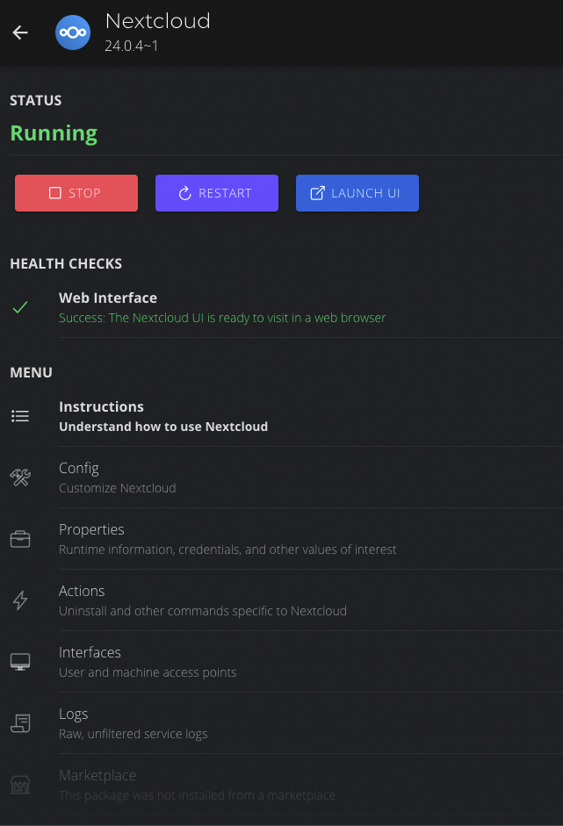Click the back arrow icon
This screenshot has width=563, height=826.
click(20, 32)
